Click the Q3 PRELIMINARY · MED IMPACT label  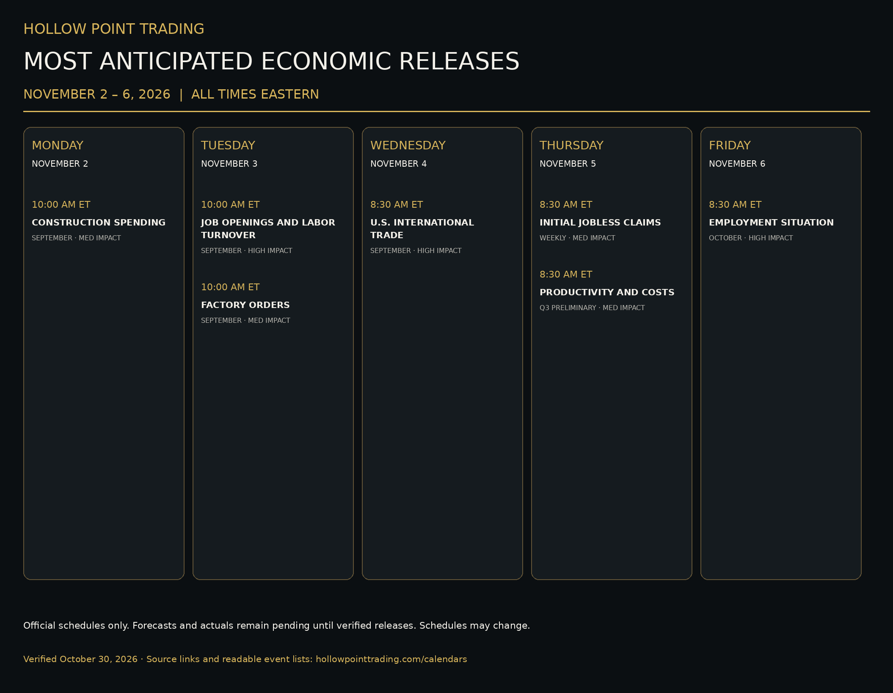click(592, 308)
